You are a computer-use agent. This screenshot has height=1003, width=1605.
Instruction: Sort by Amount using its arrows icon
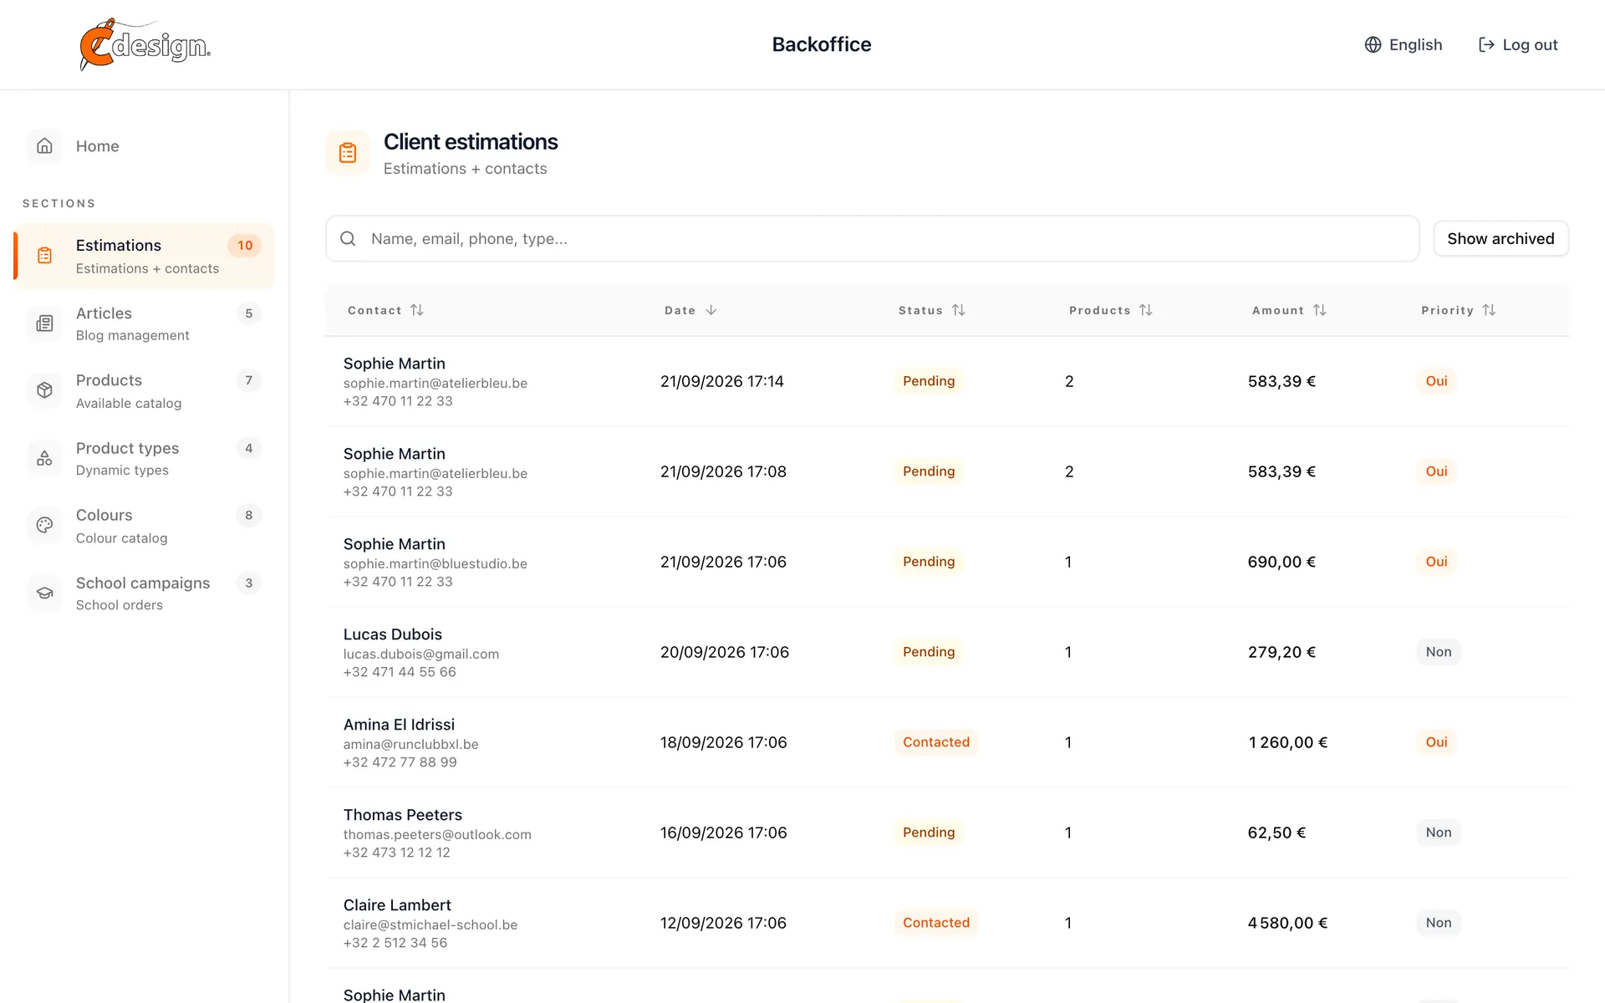(1320, 310)
